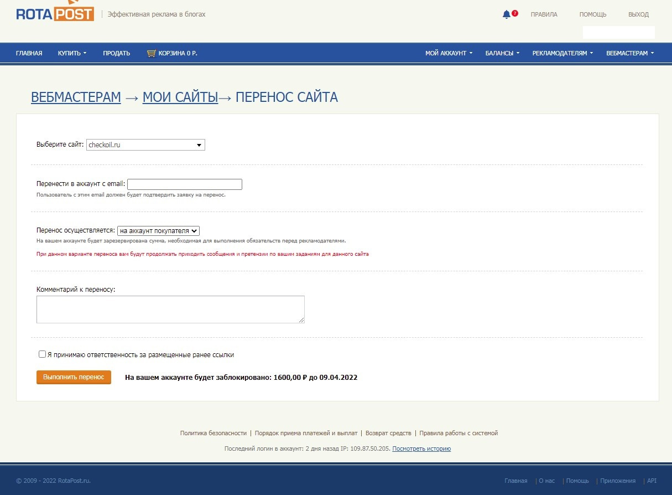672x495 pixels.
Task: Tick the responsibility for links checkbox
Action: (43, 354)
